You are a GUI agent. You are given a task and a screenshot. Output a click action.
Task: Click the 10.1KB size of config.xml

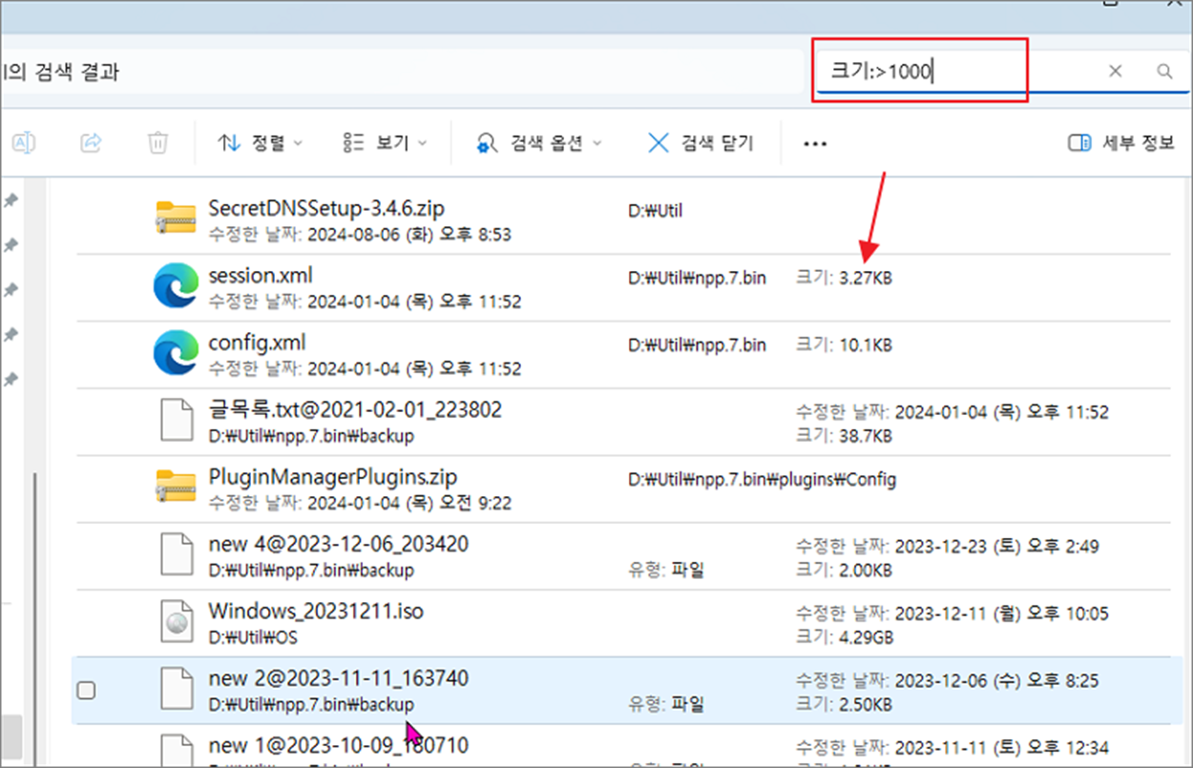click(x=865, y=344)
